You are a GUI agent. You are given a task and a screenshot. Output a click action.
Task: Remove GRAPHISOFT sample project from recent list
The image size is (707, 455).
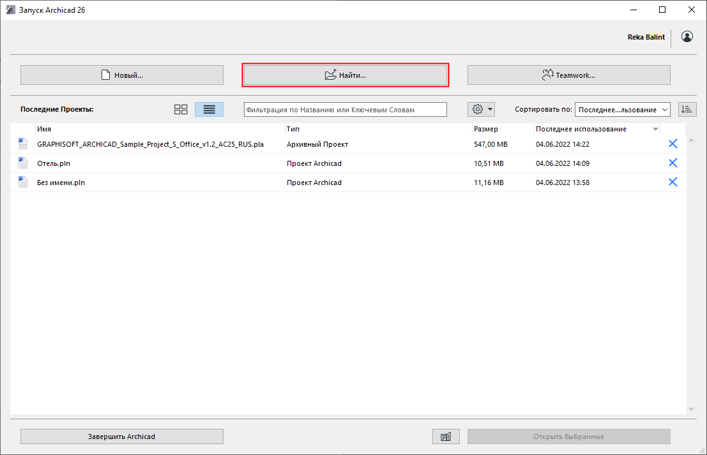tap(673, 144)
